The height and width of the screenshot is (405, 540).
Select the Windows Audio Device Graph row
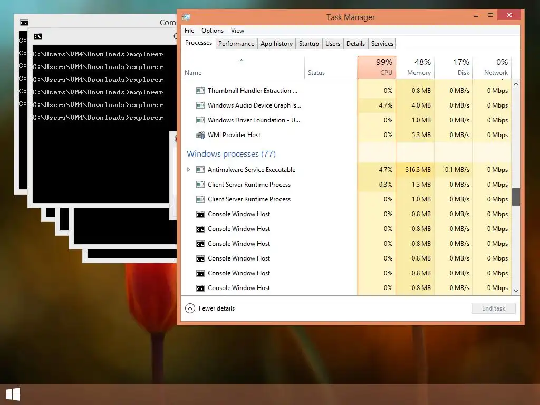(346, 105)
